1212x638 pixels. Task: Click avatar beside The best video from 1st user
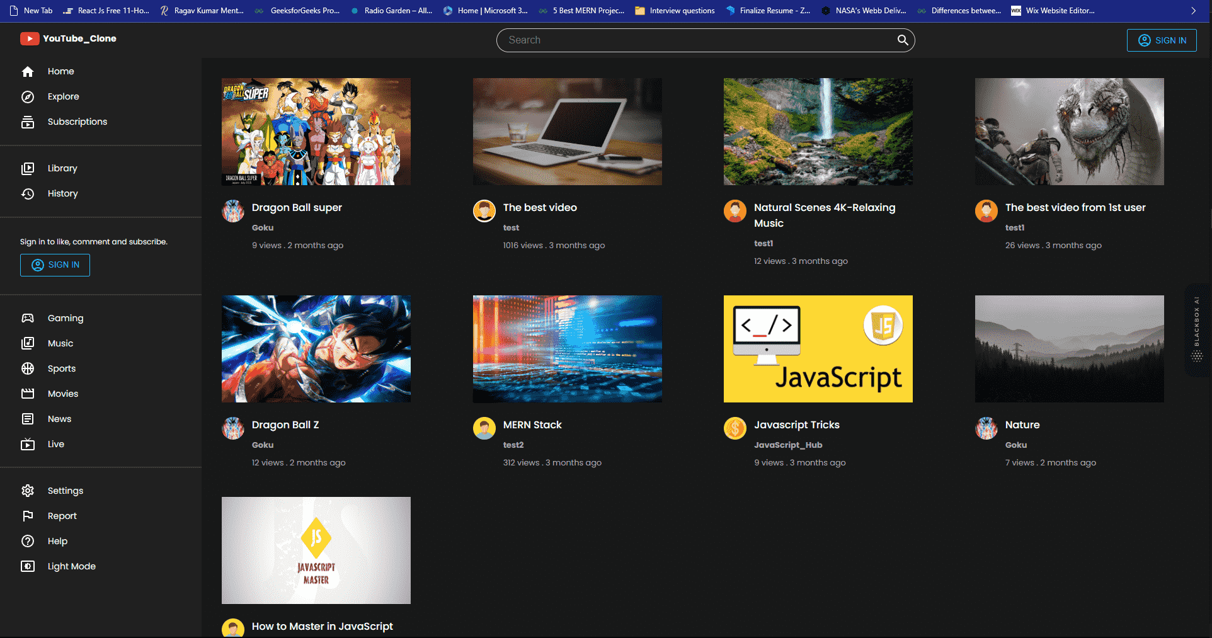986,211
